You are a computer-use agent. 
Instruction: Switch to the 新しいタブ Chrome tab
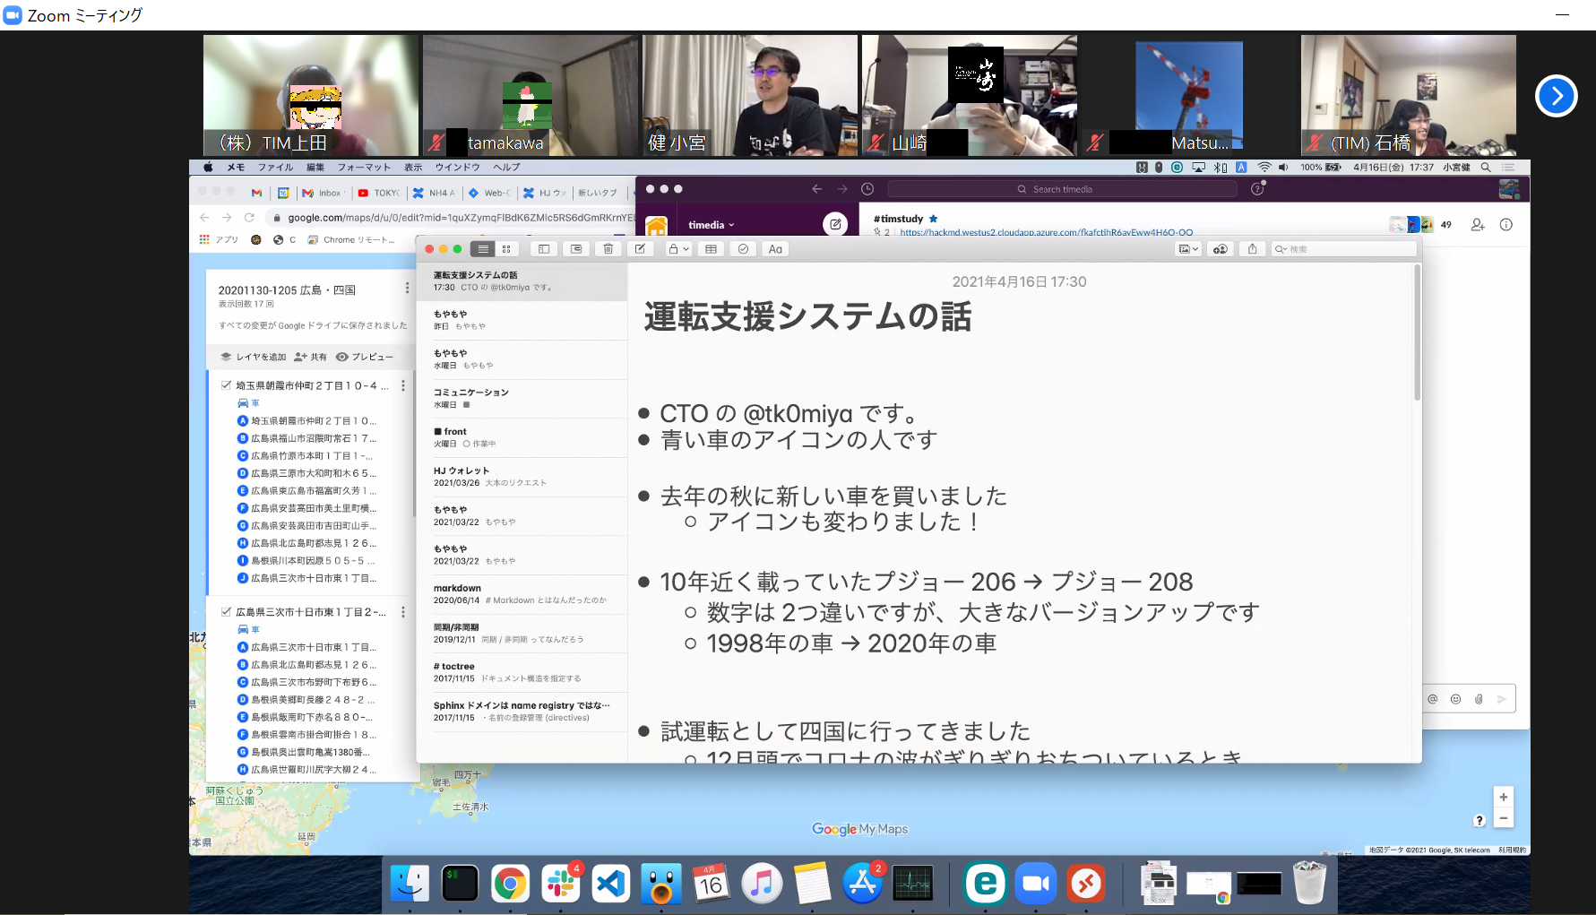[x=598, y=193]
